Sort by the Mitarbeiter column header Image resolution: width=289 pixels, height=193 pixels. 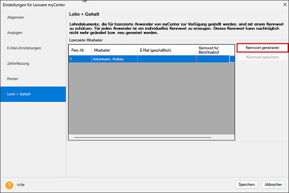point(114,50)
